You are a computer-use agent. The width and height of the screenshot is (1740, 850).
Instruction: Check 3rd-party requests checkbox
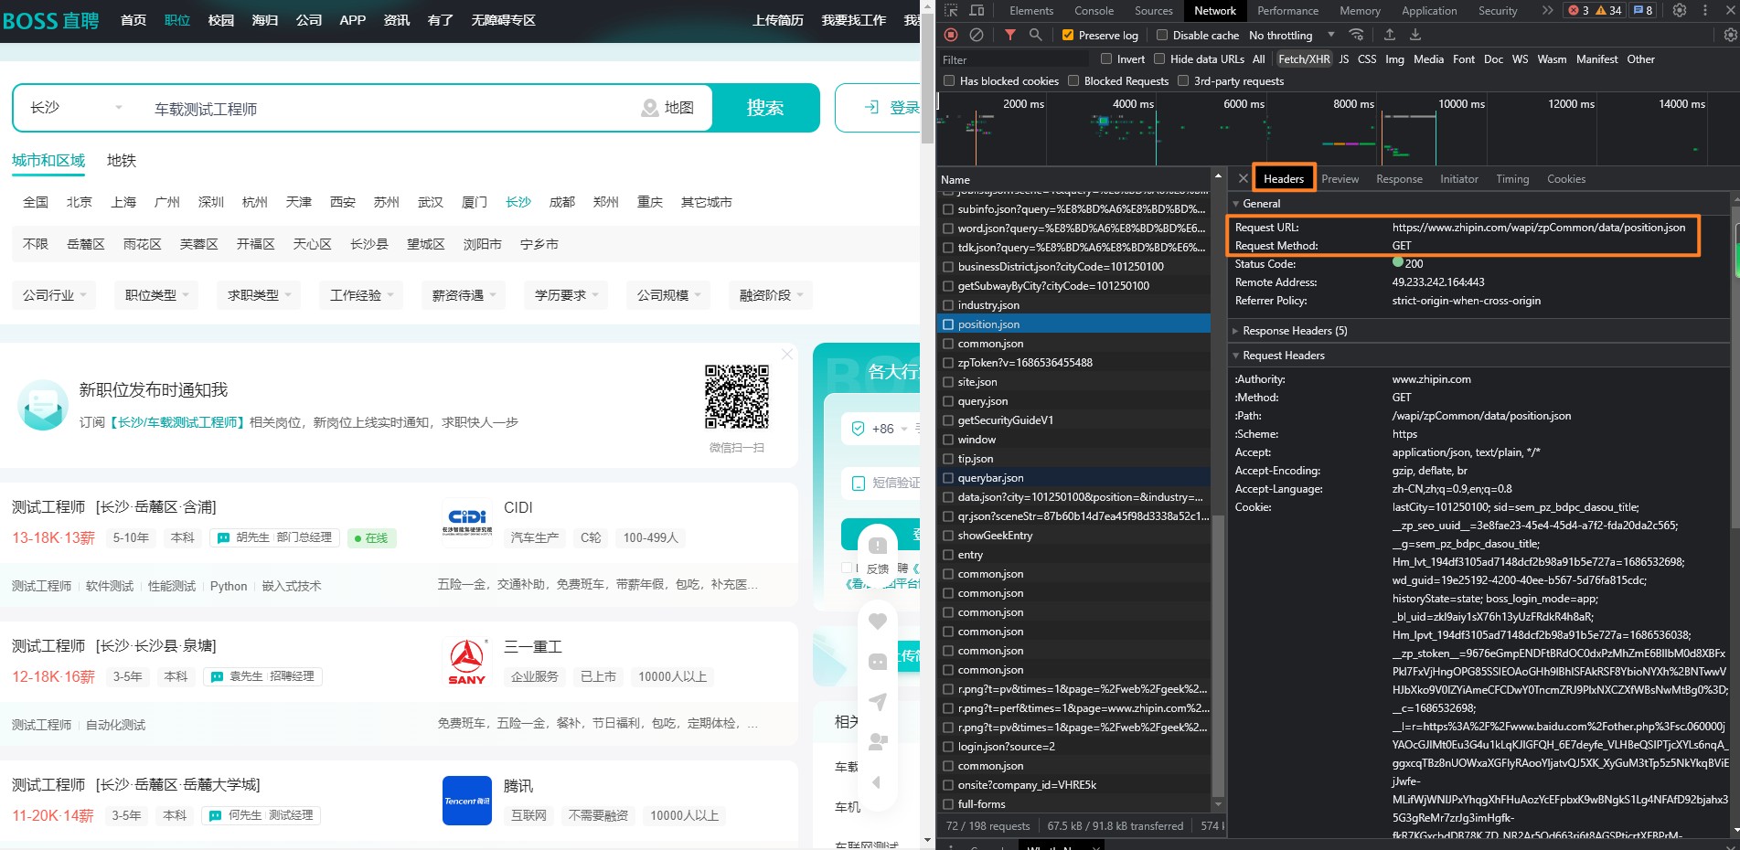pos(1183,80)
